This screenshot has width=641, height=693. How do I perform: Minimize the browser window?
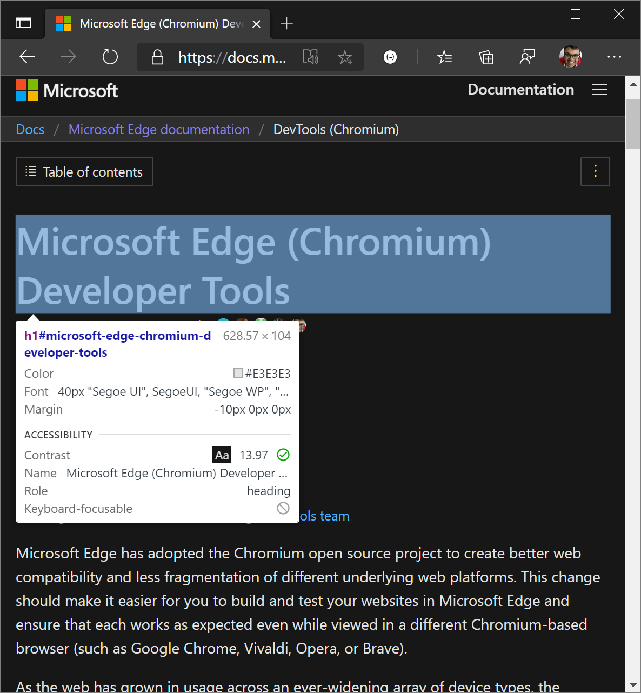click(532, 15)
